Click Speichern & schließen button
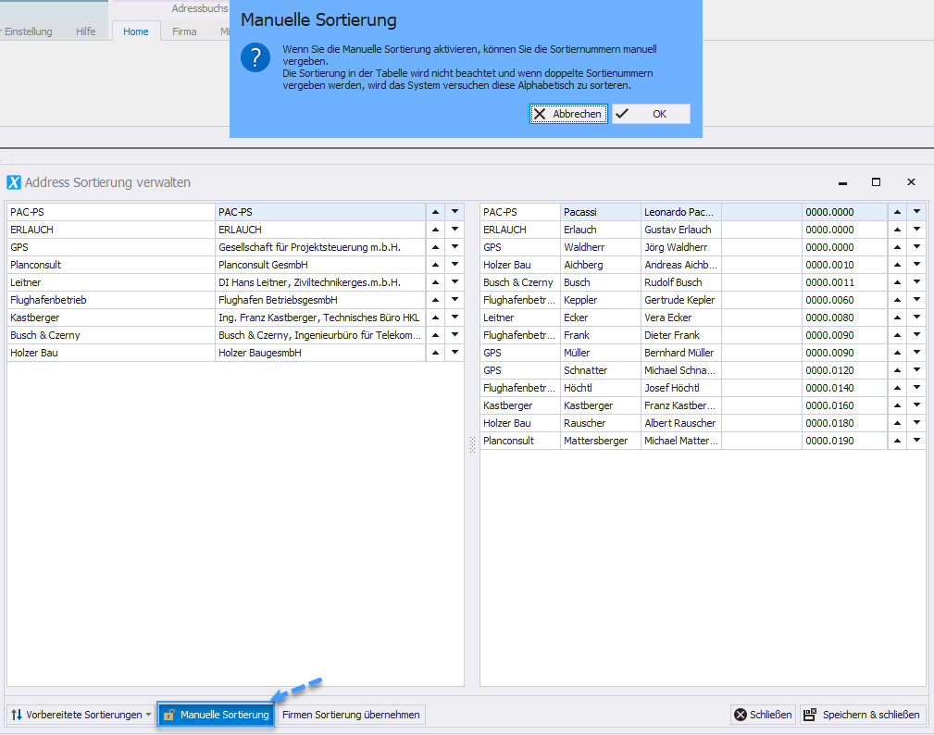The image size is (934, 735). click(x=863, y=715)
